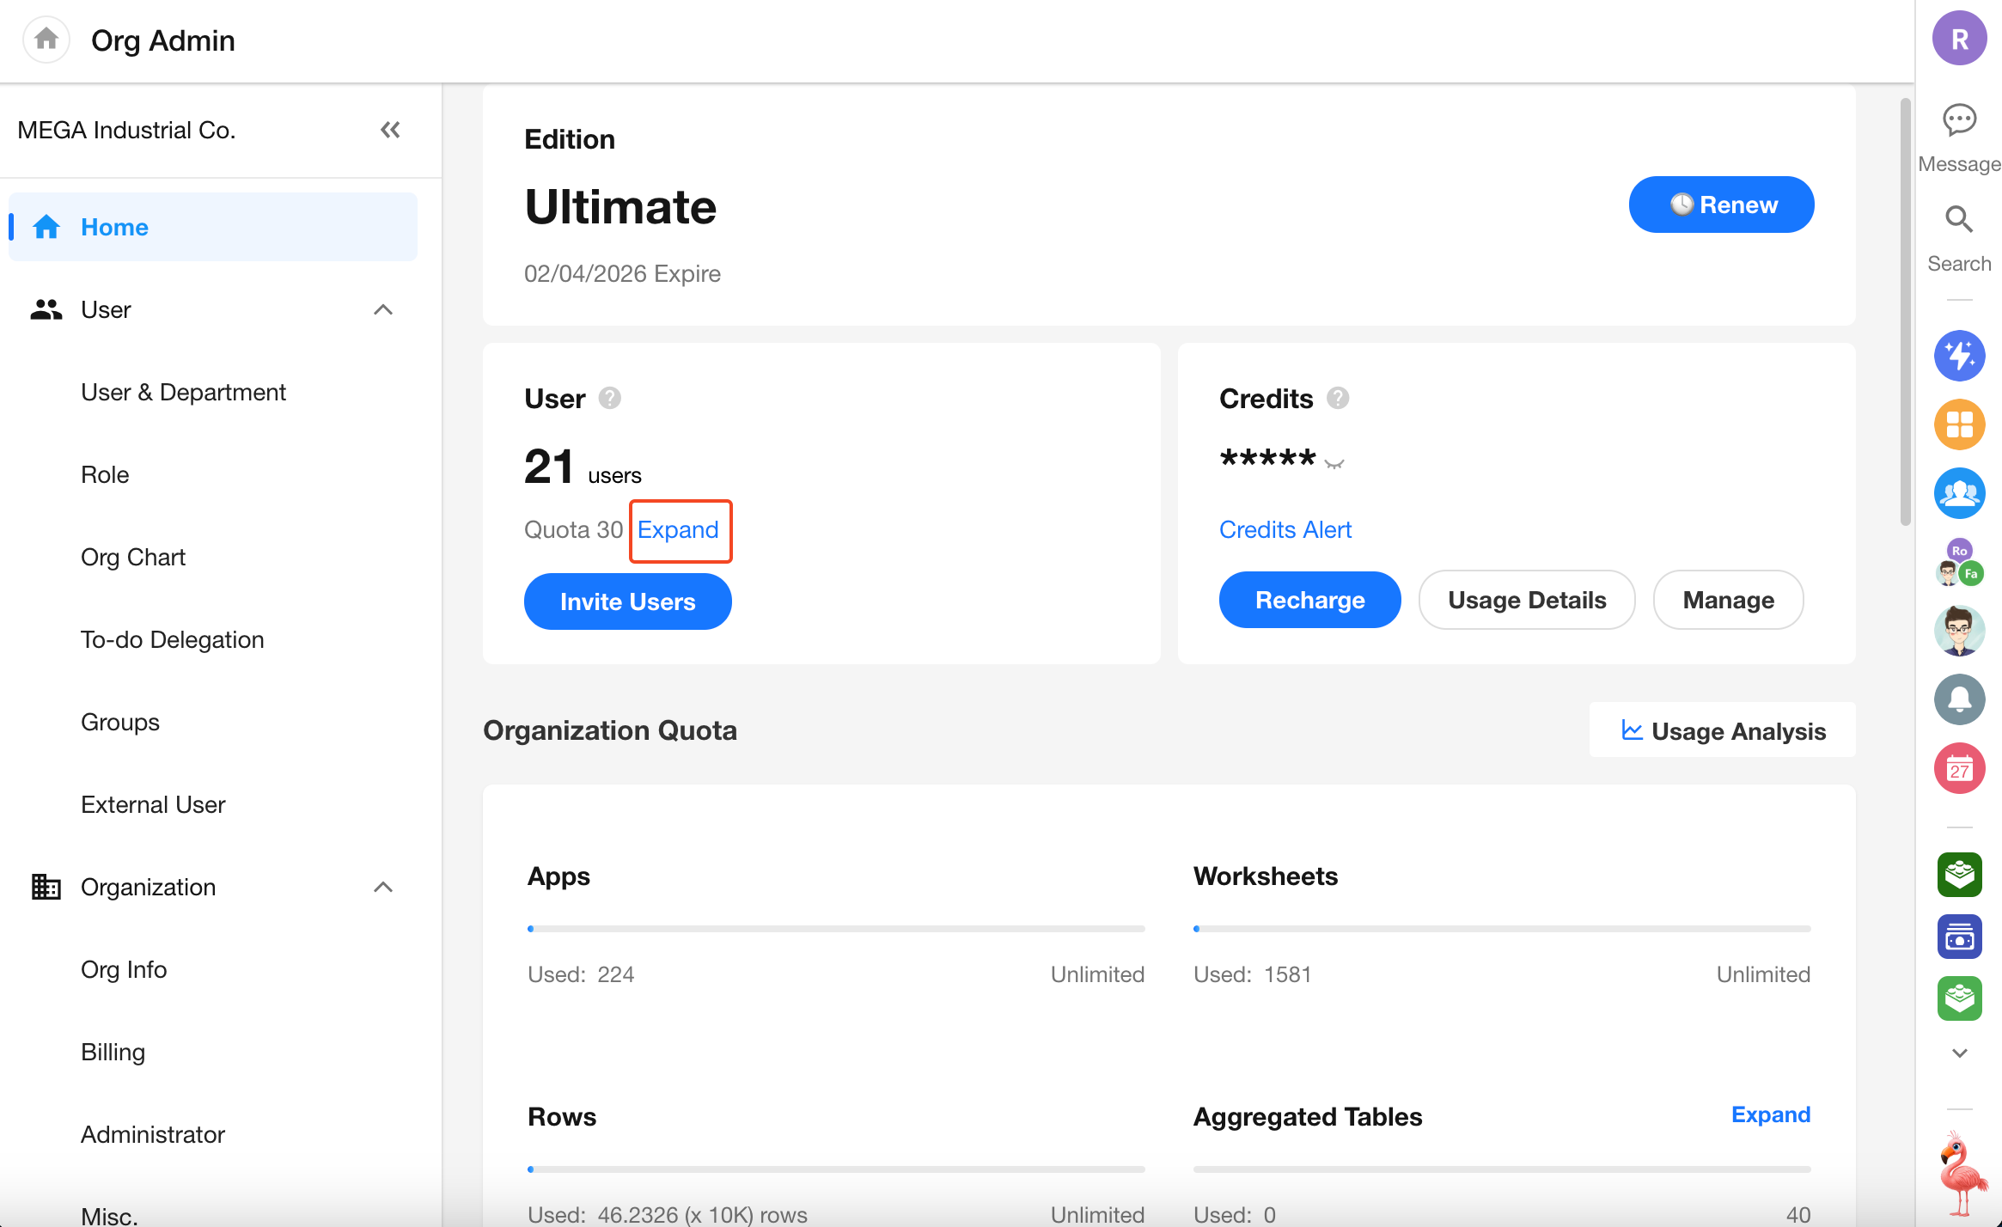Click the purple R profile avatar
Viewport: 2002px width, 1227px height.
point(1959,39)
